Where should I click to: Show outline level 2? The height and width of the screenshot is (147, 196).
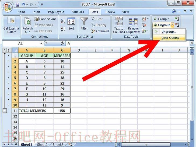tap(9, 50)
